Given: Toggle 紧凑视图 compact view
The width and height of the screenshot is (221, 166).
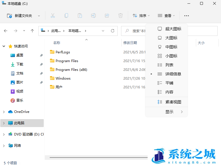Looking at the screenshot, I should (167, 102).
